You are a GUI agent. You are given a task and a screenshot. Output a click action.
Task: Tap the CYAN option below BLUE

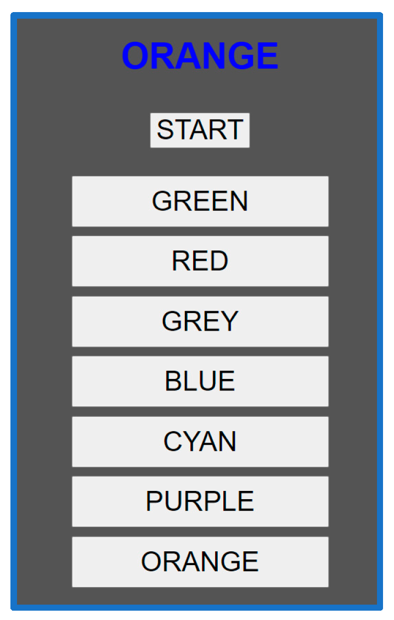pyautogui.click(x=200, y=442)
